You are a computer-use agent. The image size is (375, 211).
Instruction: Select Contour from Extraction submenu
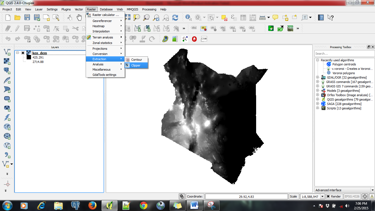click(x=136, y=60)
